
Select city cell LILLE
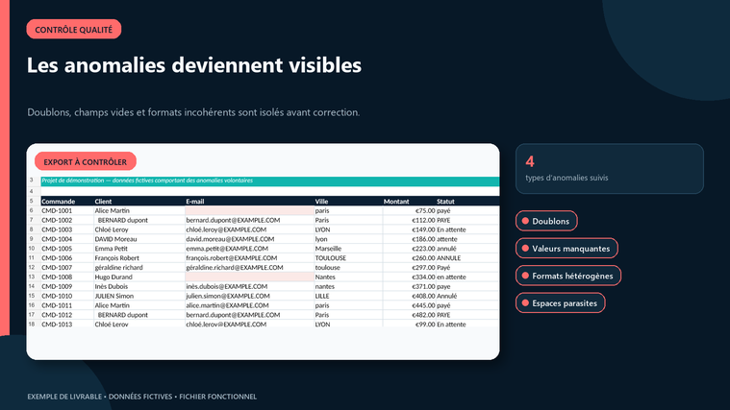point(348,296)
